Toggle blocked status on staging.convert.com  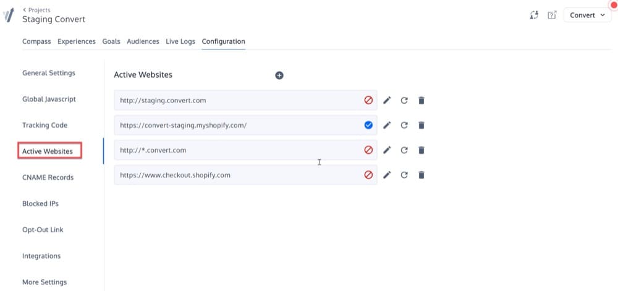[368, 100]
